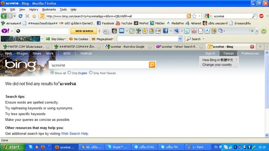Screen dimensions: 269x151
Task: Open the Windows start button
Action: (x=12, y=147)
